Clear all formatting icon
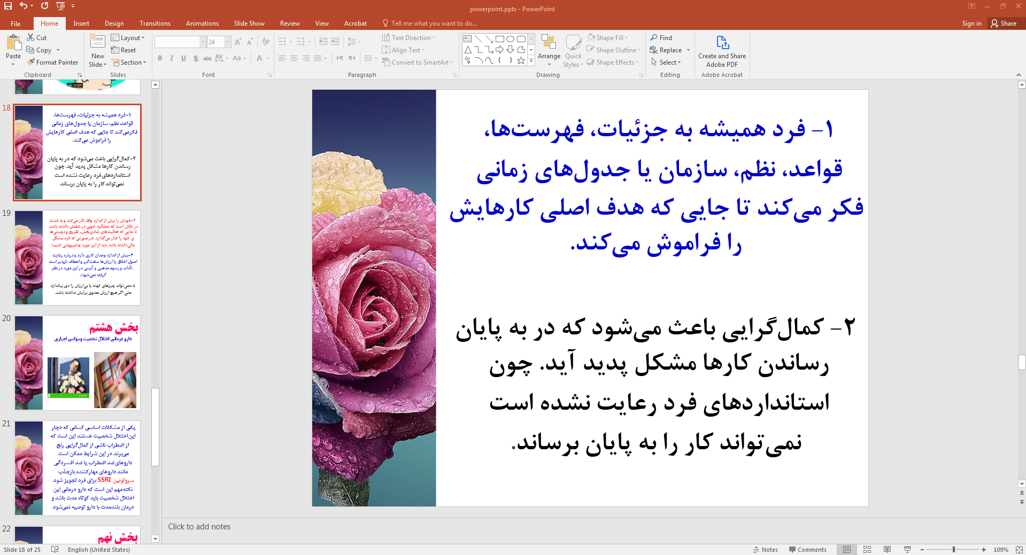The image size is (1026, 555). point(266,42)
